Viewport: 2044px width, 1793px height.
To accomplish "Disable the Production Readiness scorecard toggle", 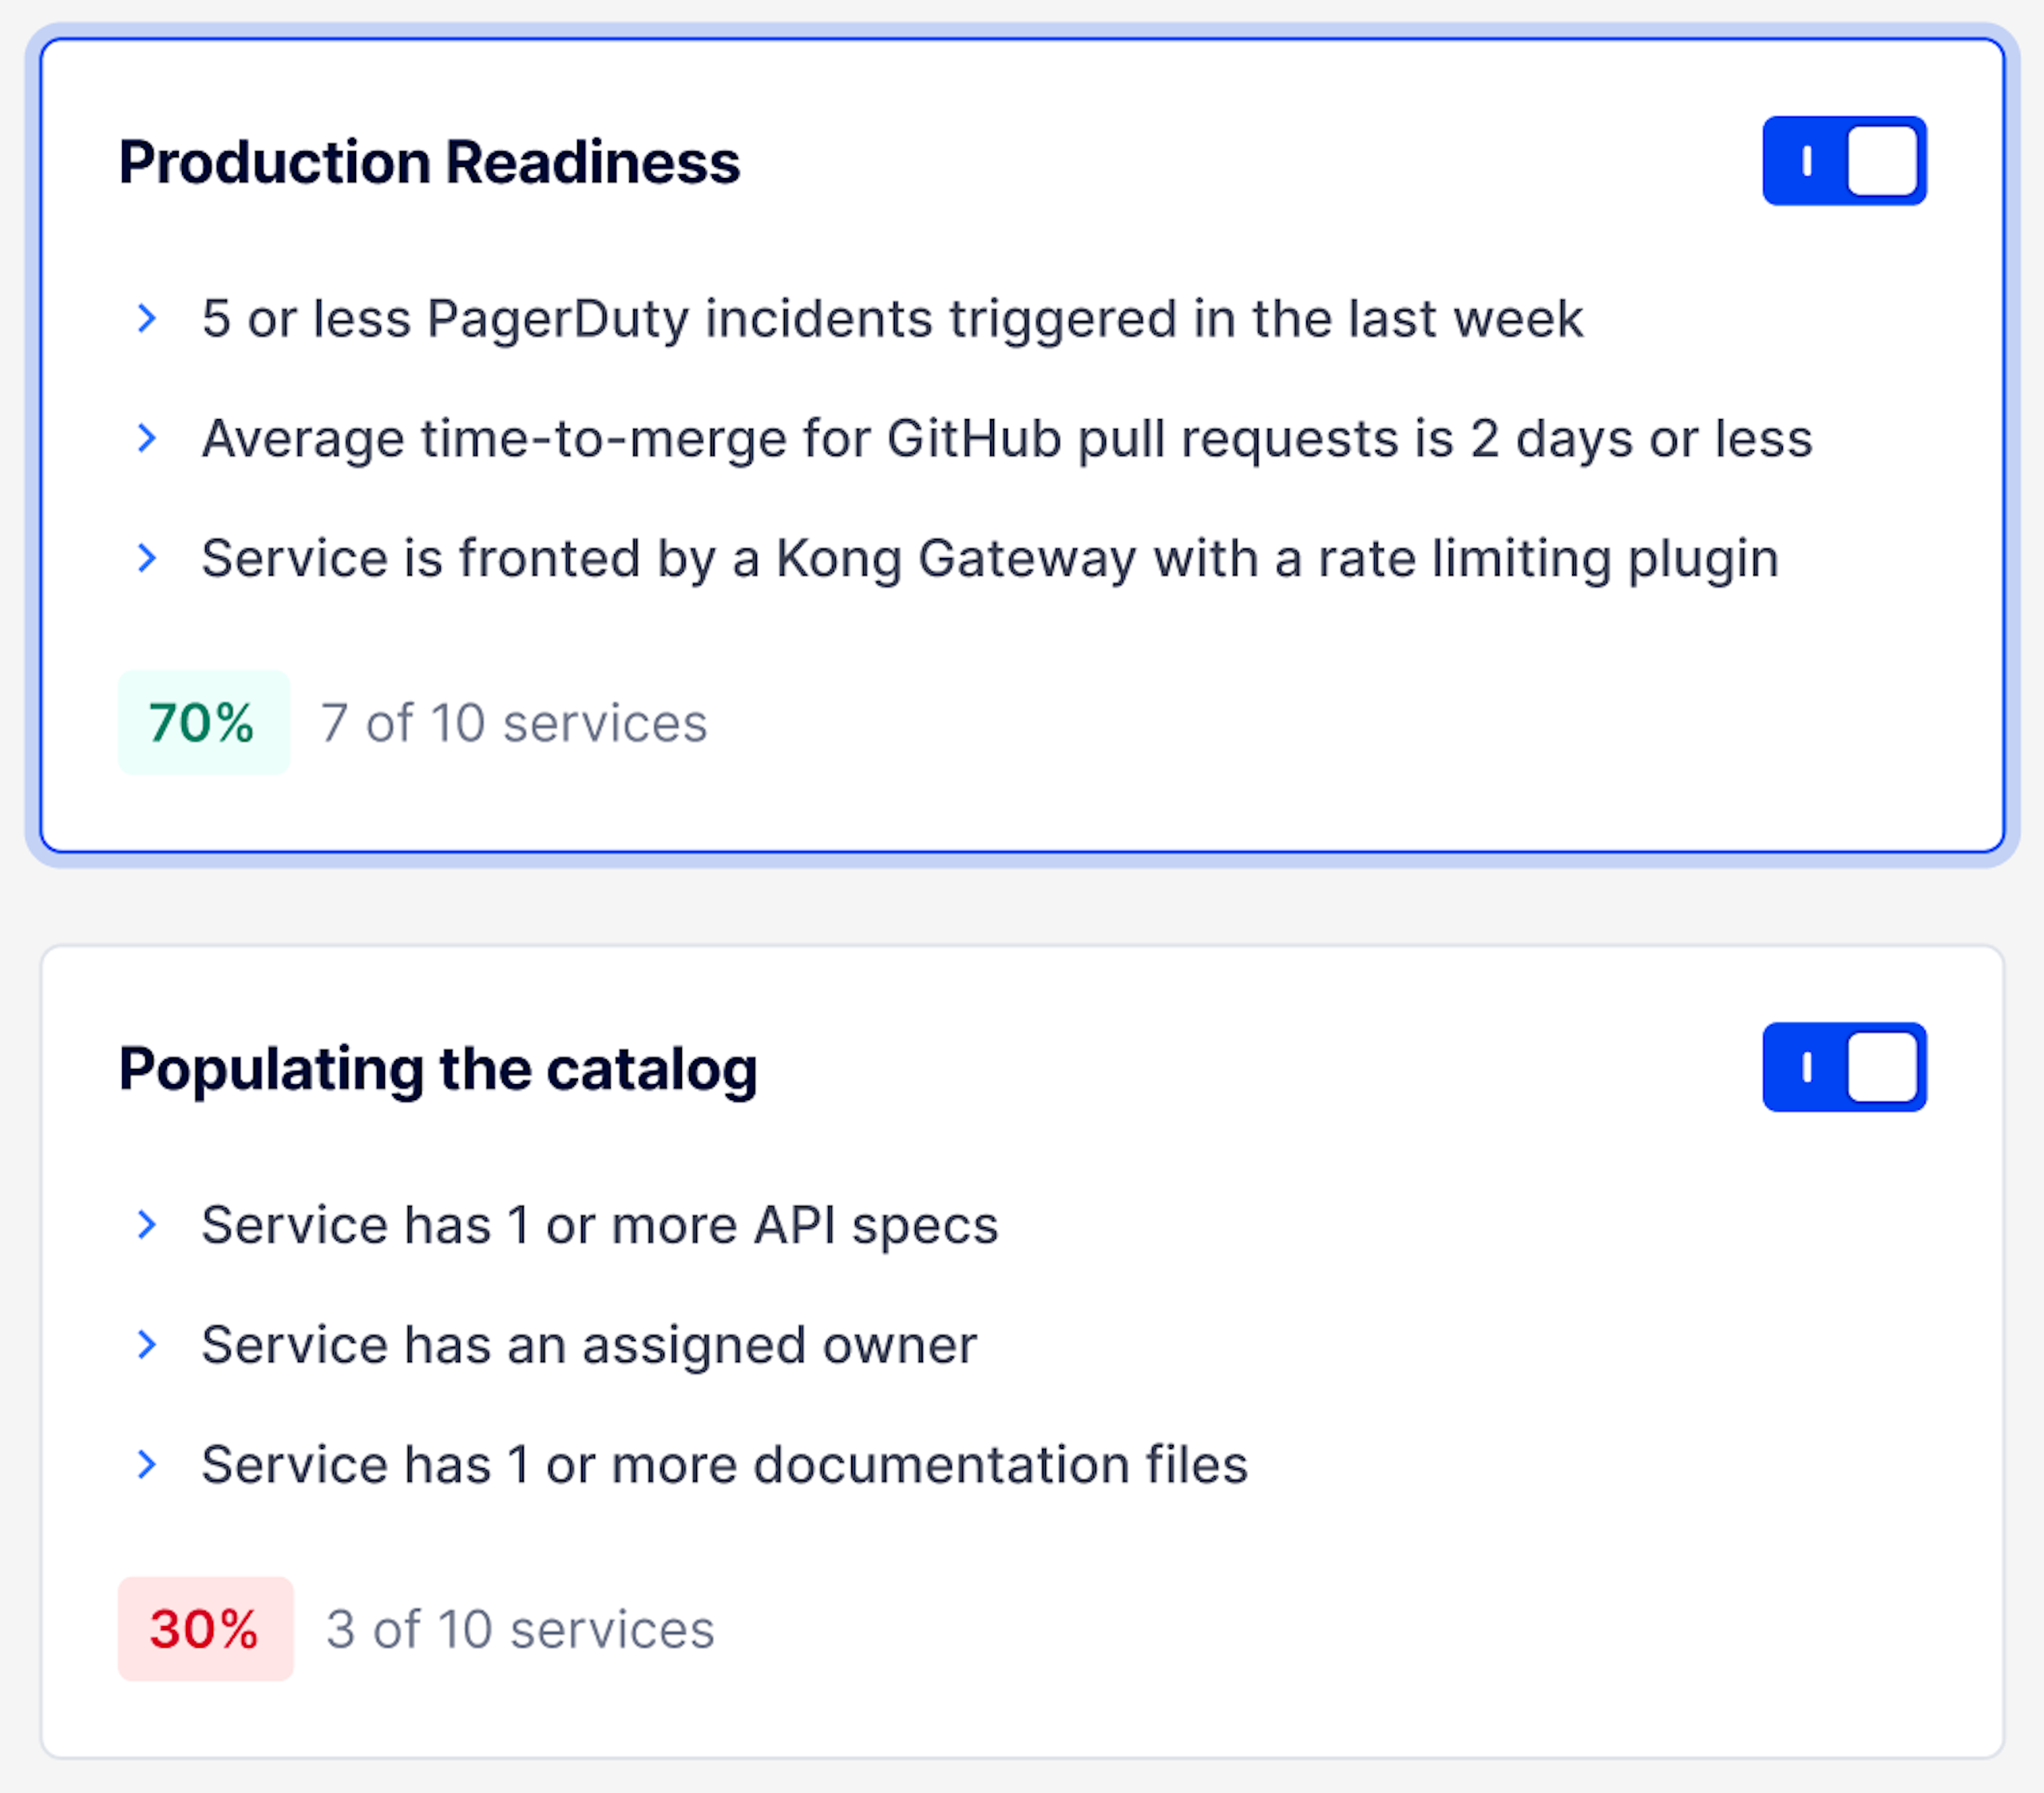I will (x=1843, y=161).
